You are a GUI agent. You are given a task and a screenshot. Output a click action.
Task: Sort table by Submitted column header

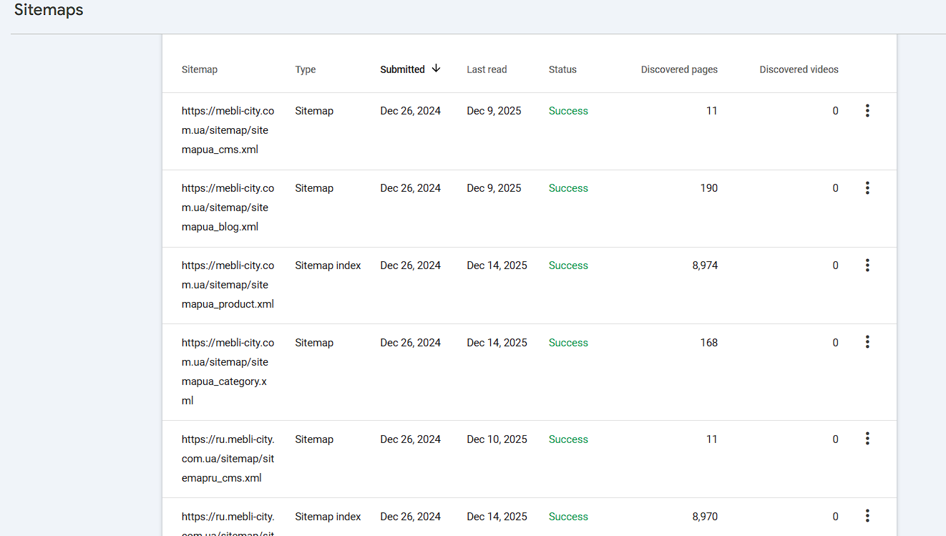(x=402, y=69)
